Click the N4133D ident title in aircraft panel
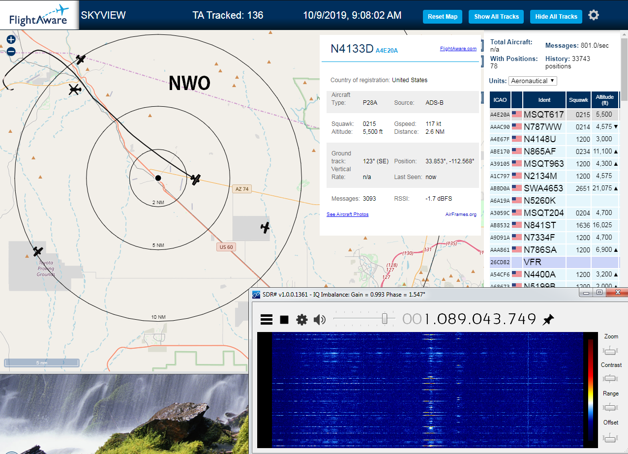The image size is (628, 454). point(352,48)
